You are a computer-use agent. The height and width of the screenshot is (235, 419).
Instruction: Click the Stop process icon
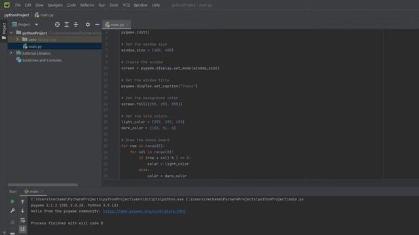click(x=12, y=222)
